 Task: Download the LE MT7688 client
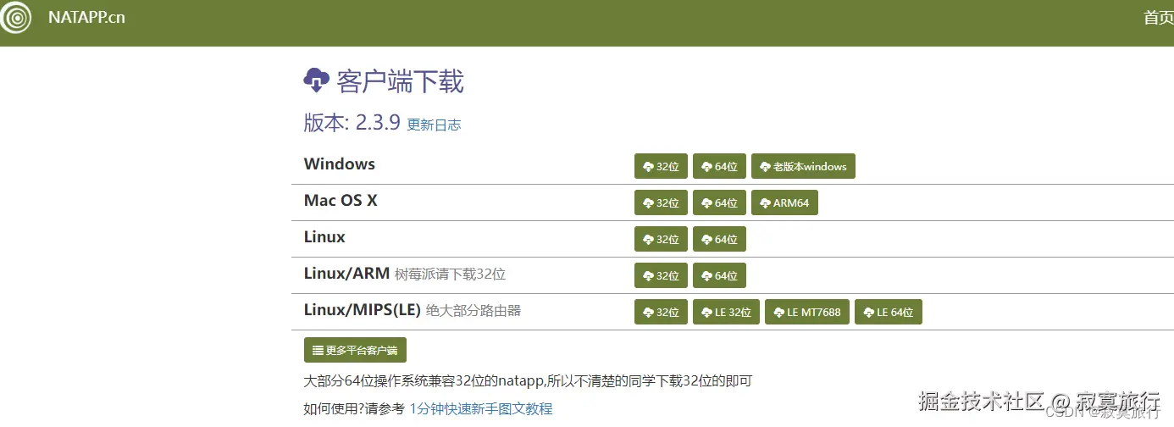807,312
